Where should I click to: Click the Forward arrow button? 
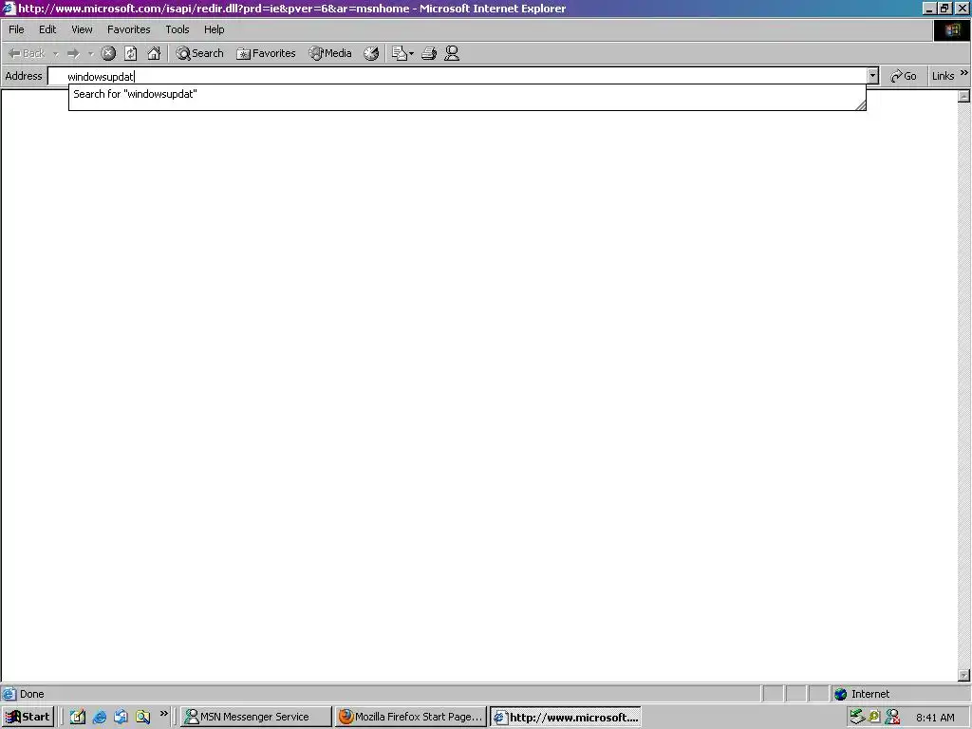(x=73, y=53)
